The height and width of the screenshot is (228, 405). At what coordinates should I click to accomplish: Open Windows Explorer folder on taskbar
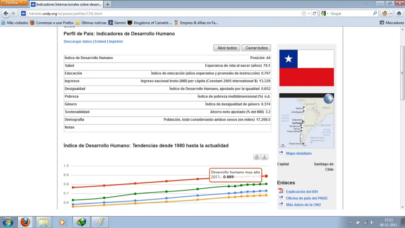(44, 222)
